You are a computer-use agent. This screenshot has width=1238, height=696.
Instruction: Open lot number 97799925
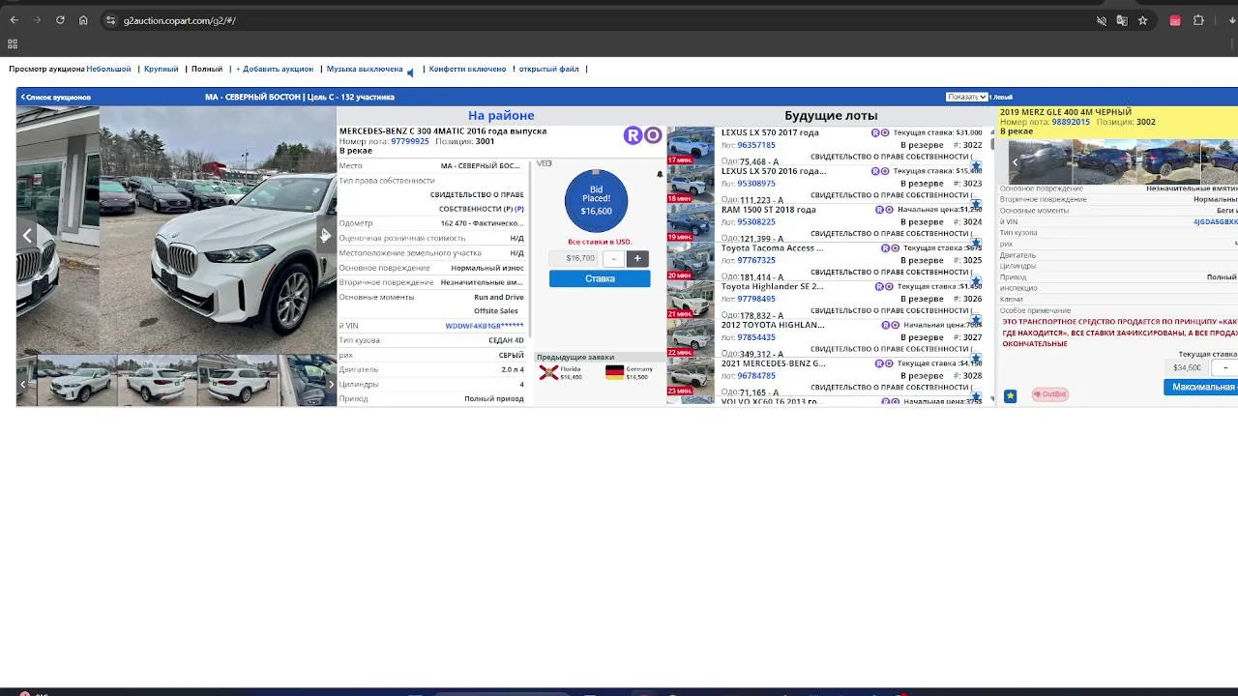(x=410, y=141)
